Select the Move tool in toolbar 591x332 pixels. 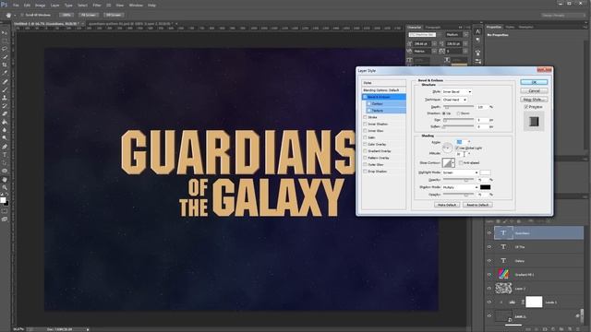(x=5, y=32)
